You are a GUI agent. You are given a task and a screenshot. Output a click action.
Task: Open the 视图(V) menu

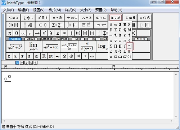(39, 10)
